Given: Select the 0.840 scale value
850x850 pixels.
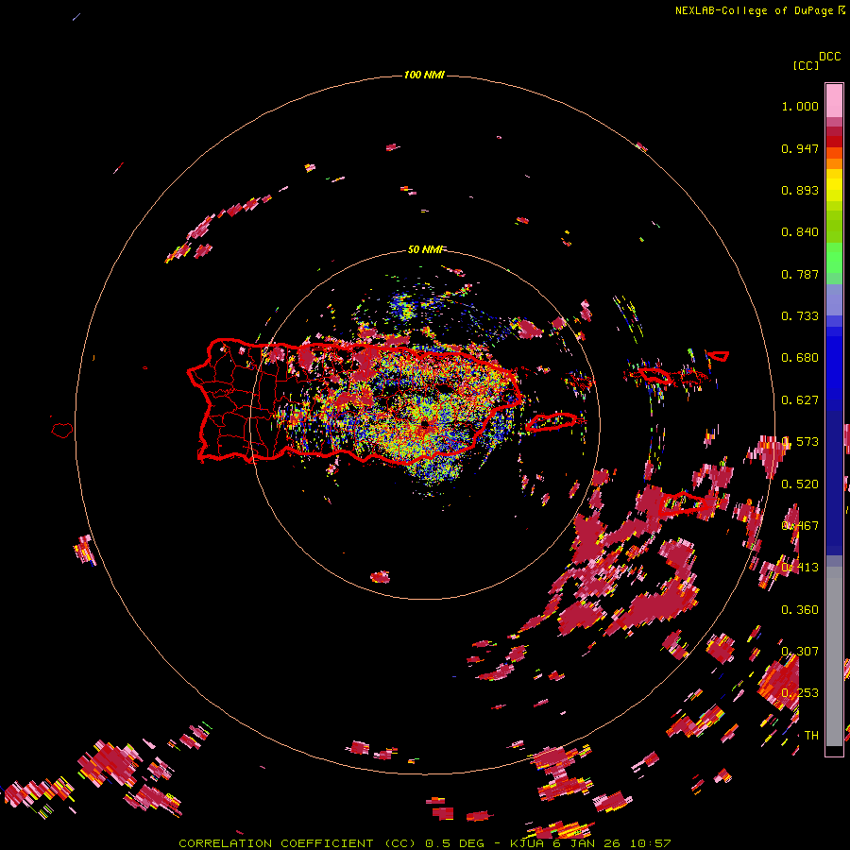Looking at the screenshot, I should tap(800, 232).
